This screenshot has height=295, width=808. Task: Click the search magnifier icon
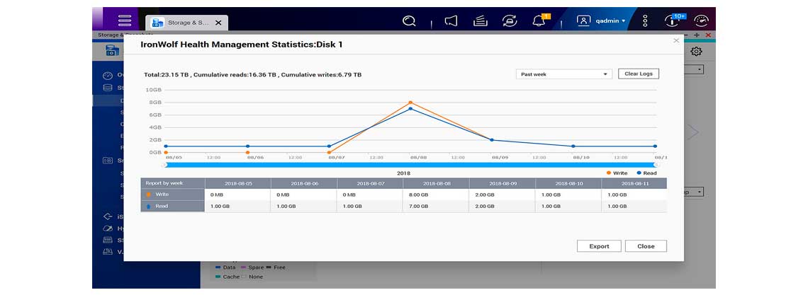coord(409,21)
